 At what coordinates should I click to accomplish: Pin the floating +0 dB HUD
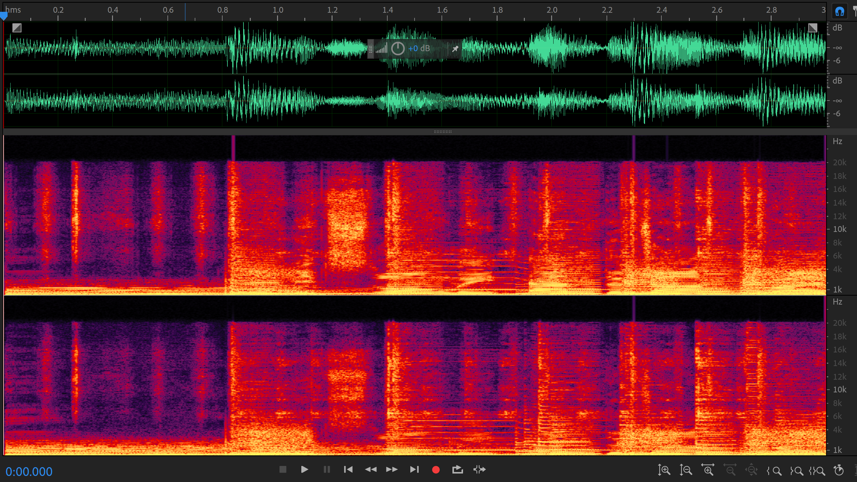pos(455,48)
